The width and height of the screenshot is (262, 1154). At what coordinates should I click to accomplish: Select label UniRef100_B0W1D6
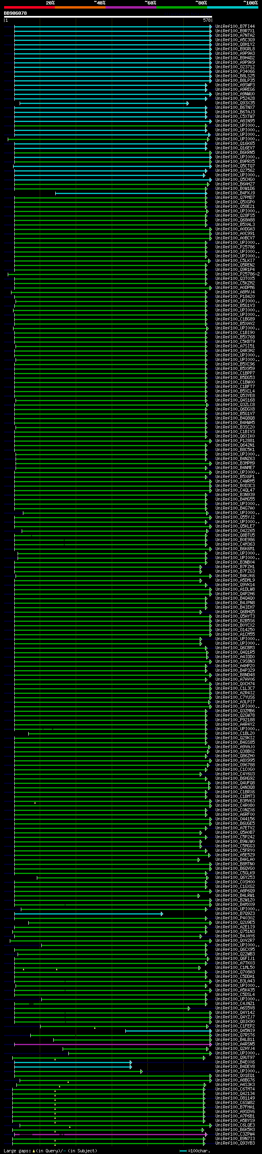click(x=235, y=189)
